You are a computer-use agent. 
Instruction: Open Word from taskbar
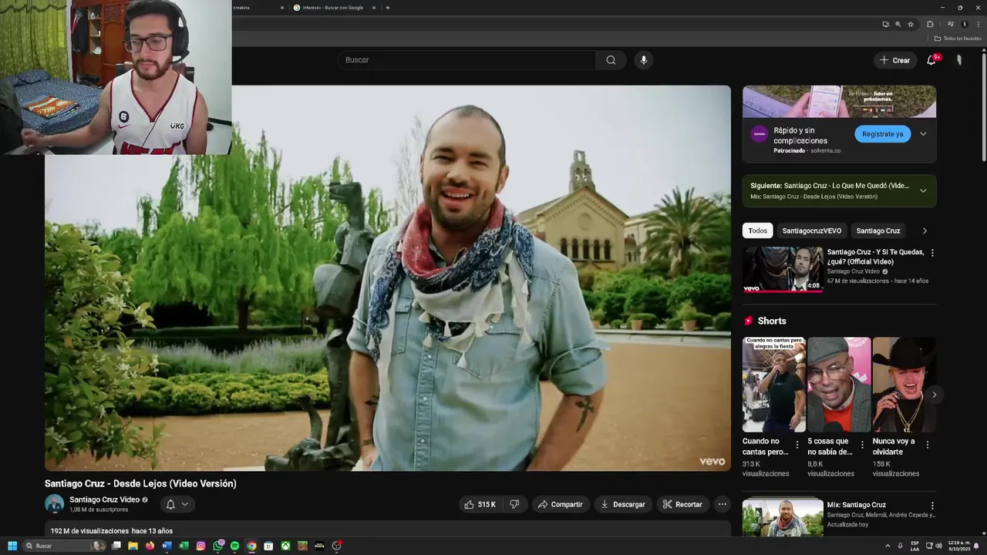[167, 546]
